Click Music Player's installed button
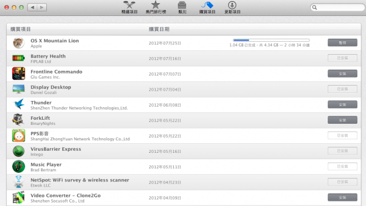The image size is (366, 206). 342,167
